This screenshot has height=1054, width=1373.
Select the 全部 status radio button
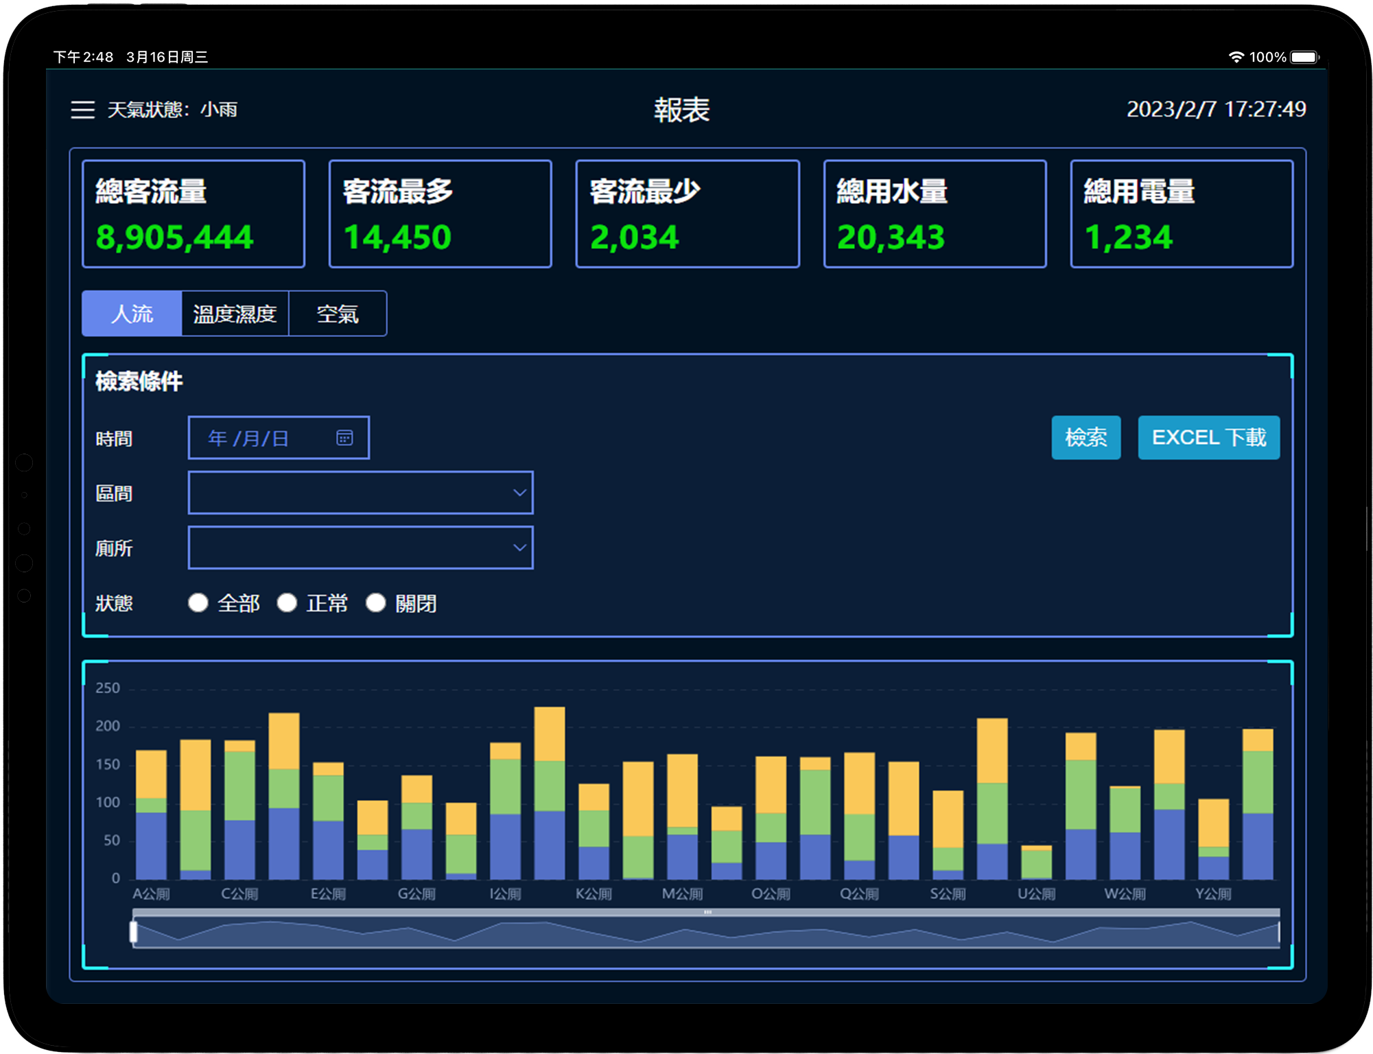coord(198,602)
